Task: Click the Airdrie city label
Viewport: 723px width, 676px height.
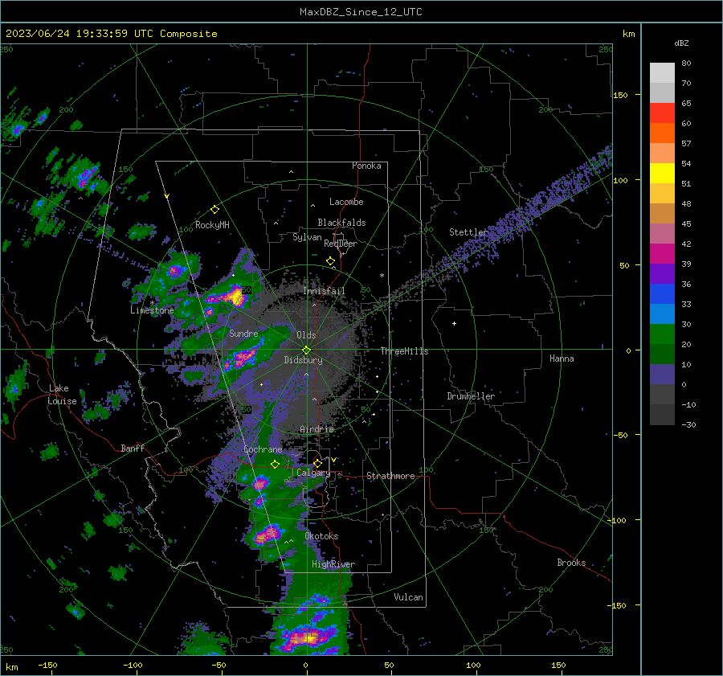Action: pyautogui.click(x=317, y=429)
